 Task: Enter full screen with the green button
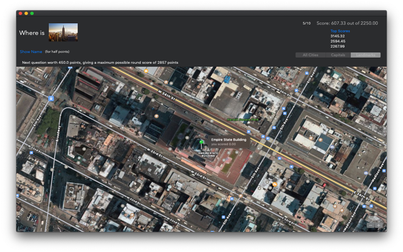click(x=32, y=13)
